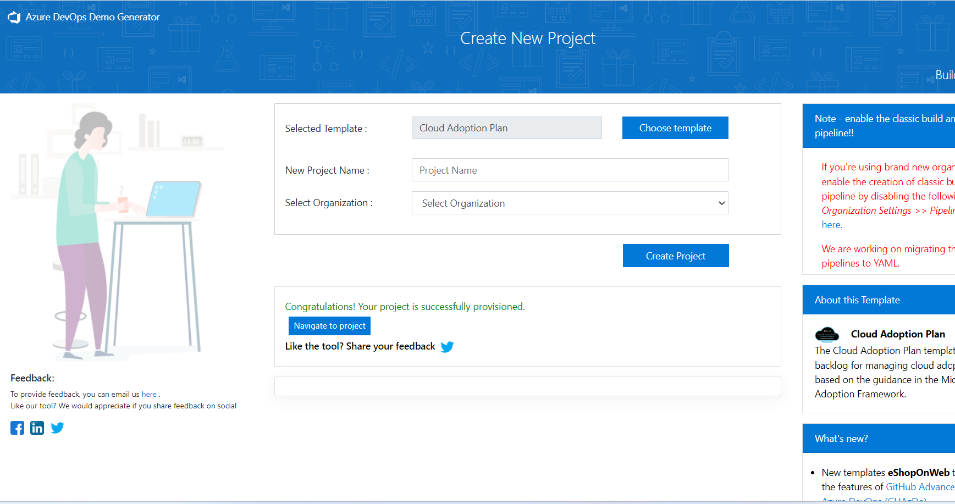955x504 pixels.
Task: Open the GitHub Advanced link in What's new
Action: tap(920, 487)
